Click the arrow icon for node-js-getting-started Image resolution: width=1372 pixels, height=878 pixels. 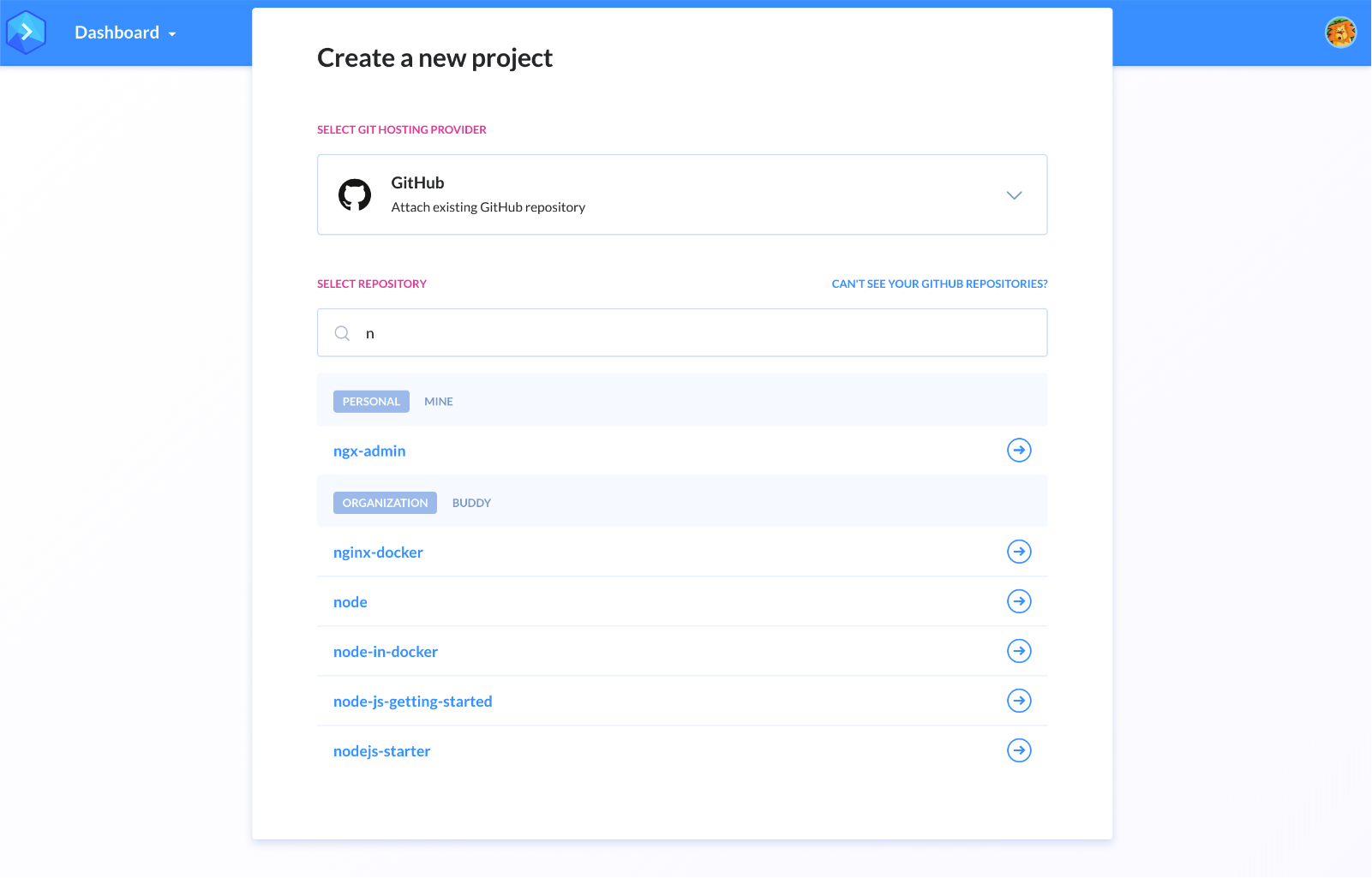[1019, 701]
